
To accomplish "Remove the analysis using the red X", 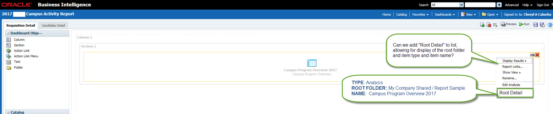I will (x=537, y=55).
